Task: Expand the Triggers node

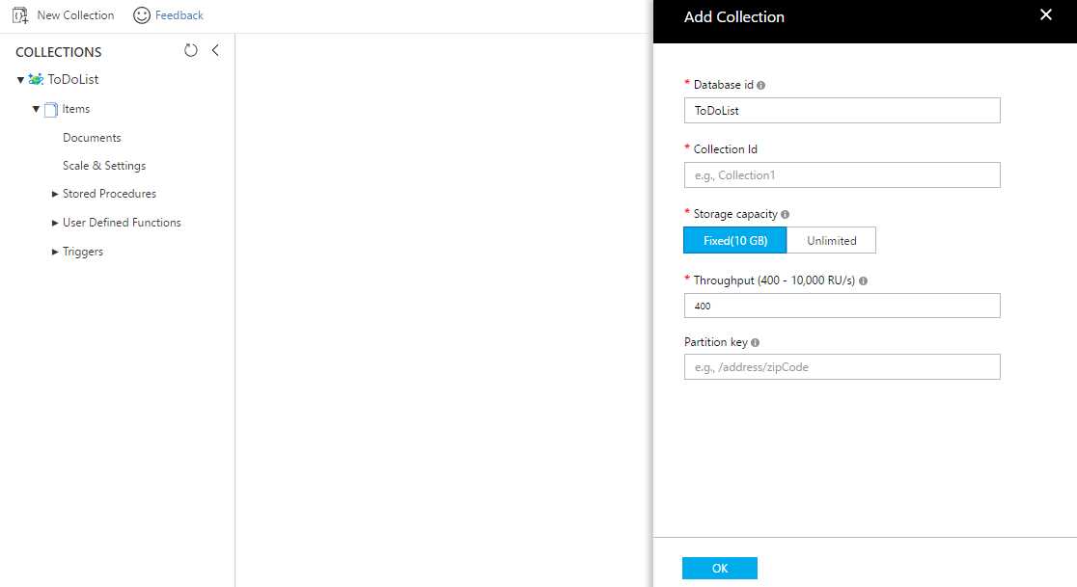Action: tap(55, 251)
